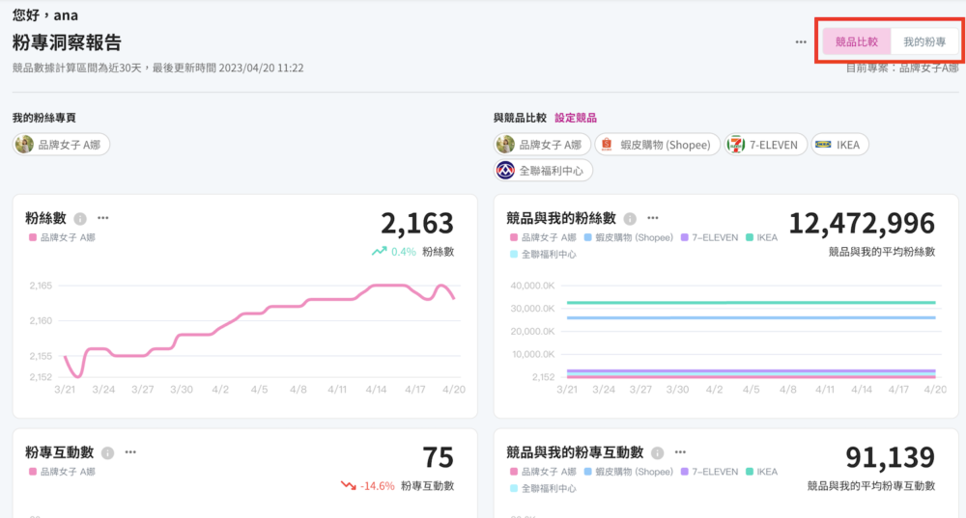
Task: Switch to the 我的粉專 tab
Action: (x=924, y=42)
